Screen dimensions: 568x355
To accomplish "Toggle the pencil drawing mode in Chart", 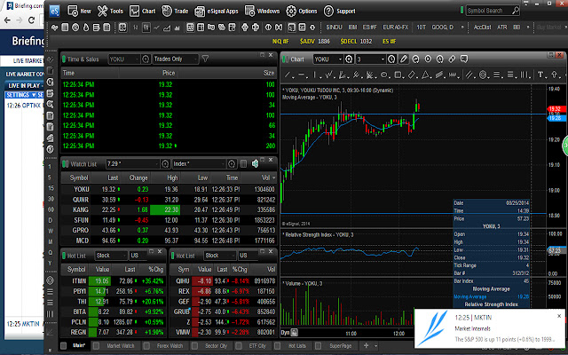I will (404, 59).
